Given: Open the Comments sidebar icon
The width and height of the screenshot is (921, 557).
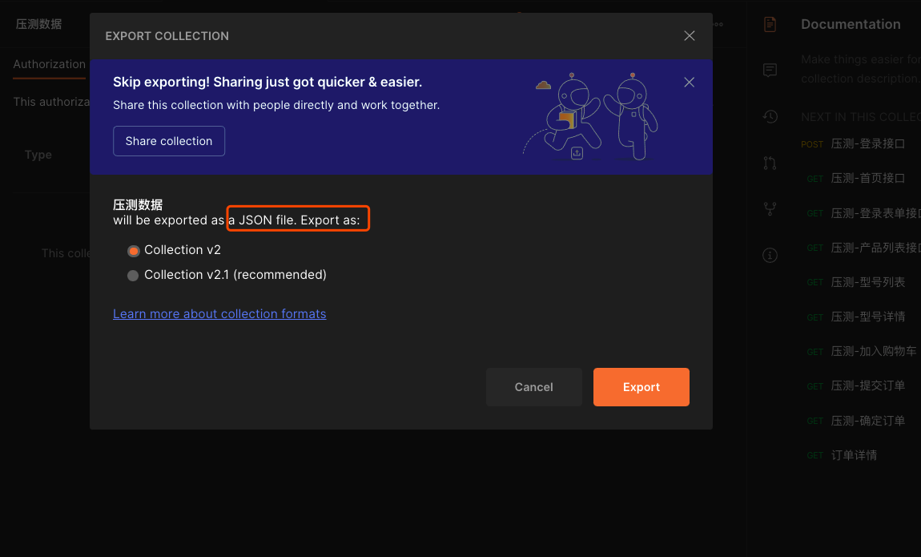Looking at the screenshot, I should (x=770, y=71).
